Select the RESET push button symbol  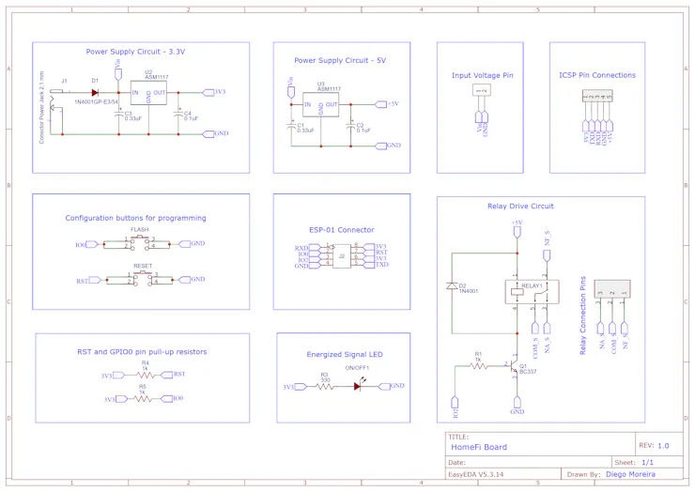pos(143,278)
